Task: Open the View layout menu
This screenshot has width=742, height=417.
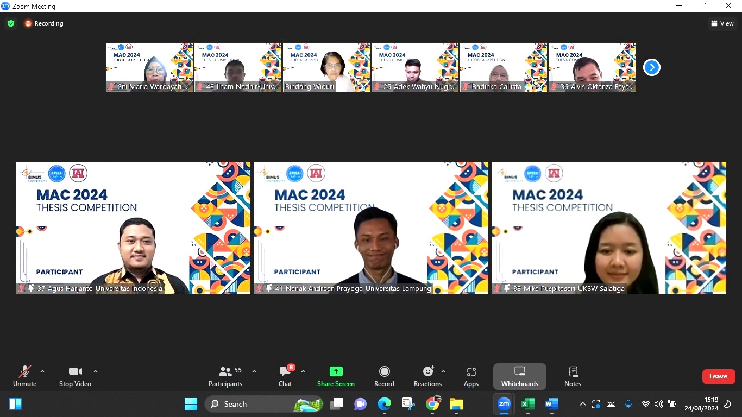Action: click(722, 23)
